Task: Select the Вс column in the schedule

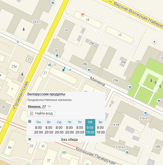Action: [100, 127]
